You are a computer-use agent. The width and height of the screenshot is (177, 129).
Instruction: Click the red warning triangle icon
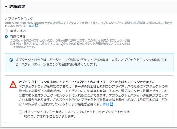[x=13, y=84]
